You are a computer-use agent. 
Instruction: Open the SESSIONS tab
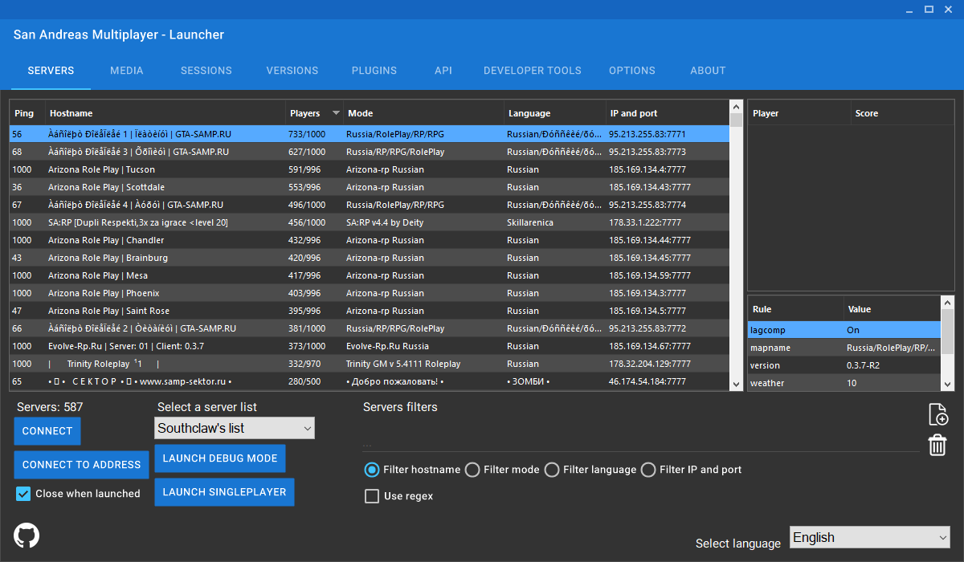tap(206, 71)
